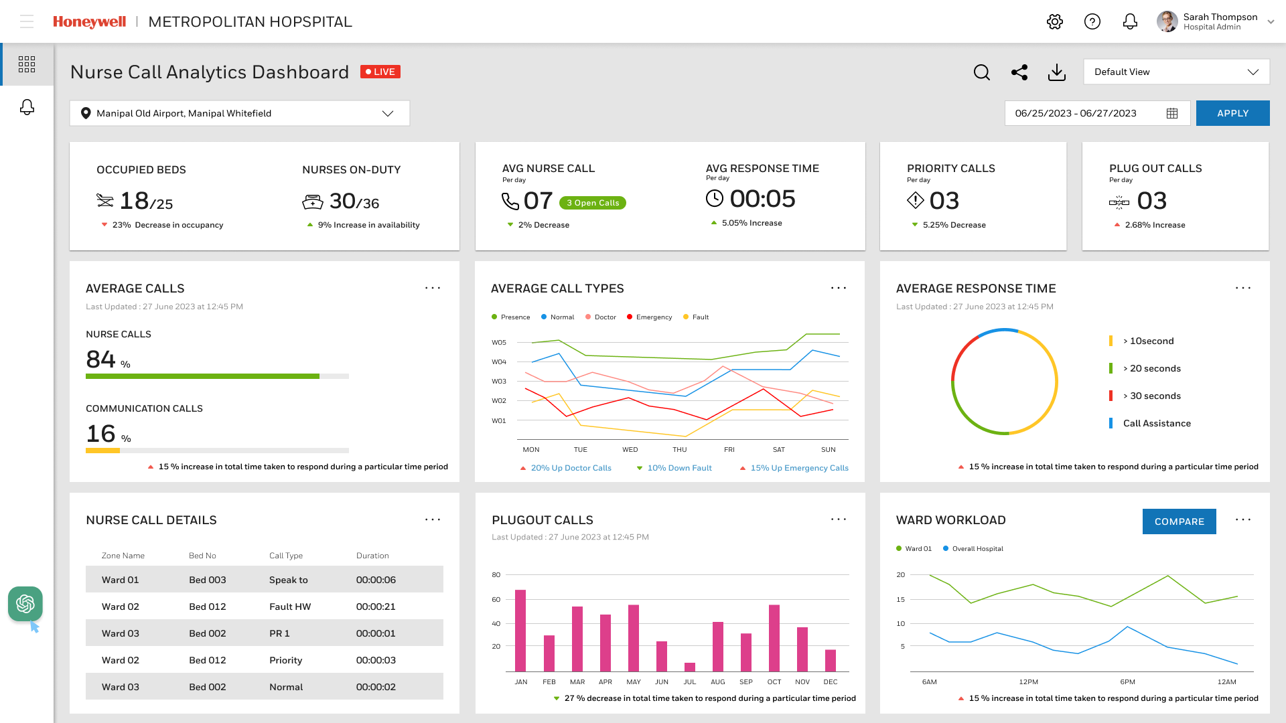1286x723 pixels.
Task: Click the top bar notifications bell
Action: pyautogui.click(x=1129, y=21)
